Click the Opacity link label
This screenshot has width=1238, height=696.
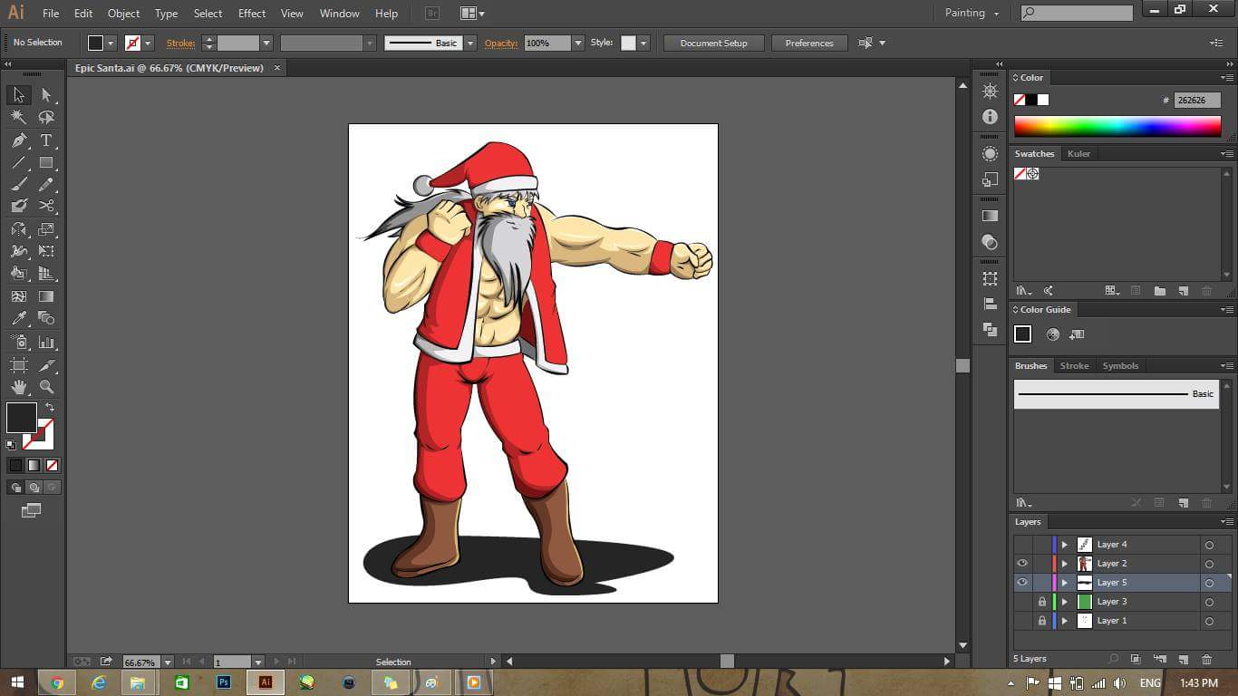coord(500,43)
